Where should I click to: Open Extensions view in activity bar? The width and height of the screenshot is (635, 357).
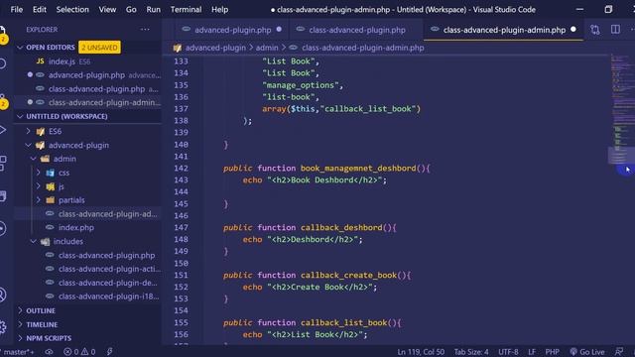click(x=2, y=163)
